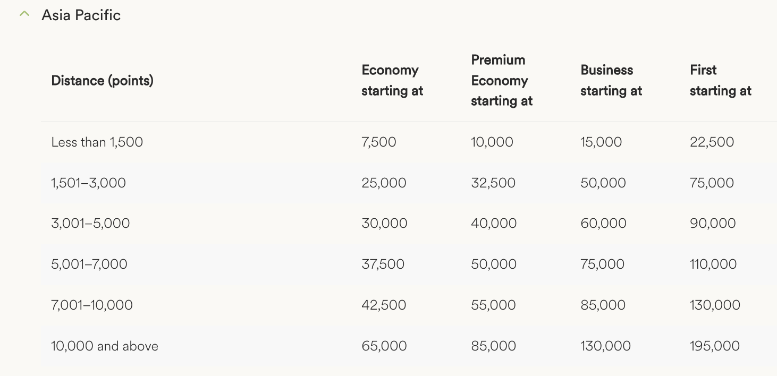Image resolution: width=777 pixels, height=376 pixels.
Task: Click the 3,001–5,000 distance row label
Action: [x=90, y=224]
